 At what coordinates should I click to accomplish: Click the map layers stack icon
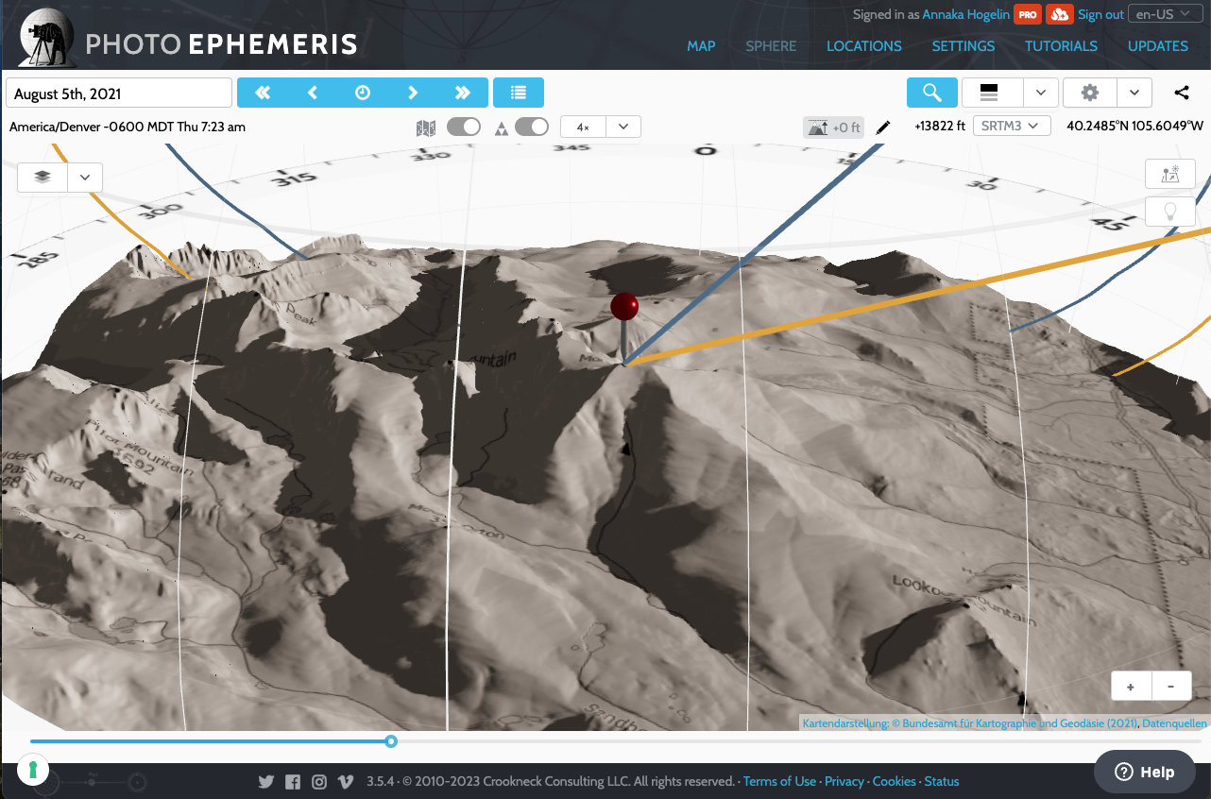click(x=42, y=177)
